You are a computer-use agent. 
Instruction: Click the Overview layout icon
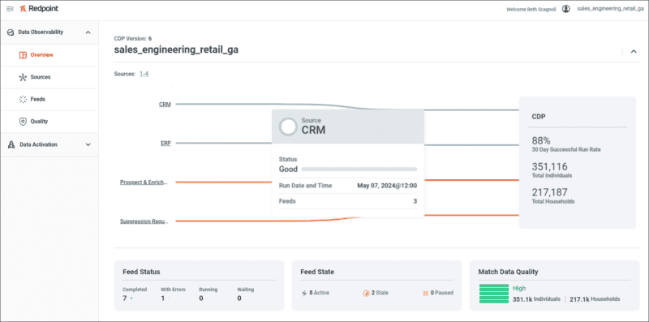point(24,54)
